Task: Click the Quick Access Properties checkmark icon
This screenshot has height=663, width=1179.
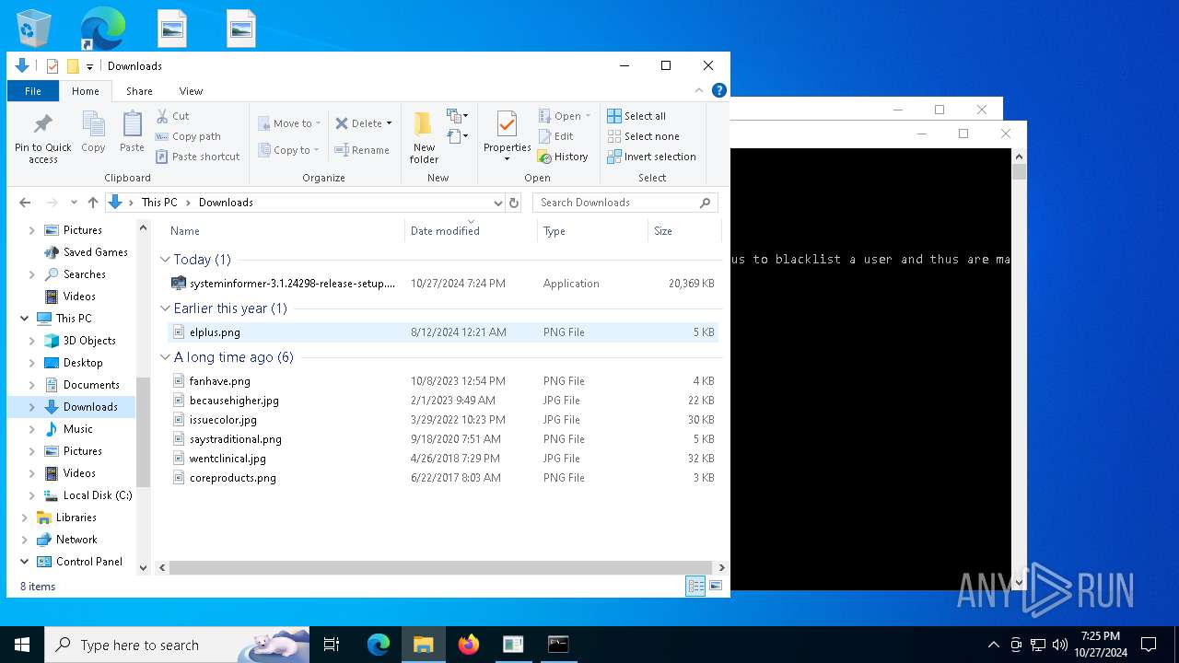Action: tap(53, 66)
